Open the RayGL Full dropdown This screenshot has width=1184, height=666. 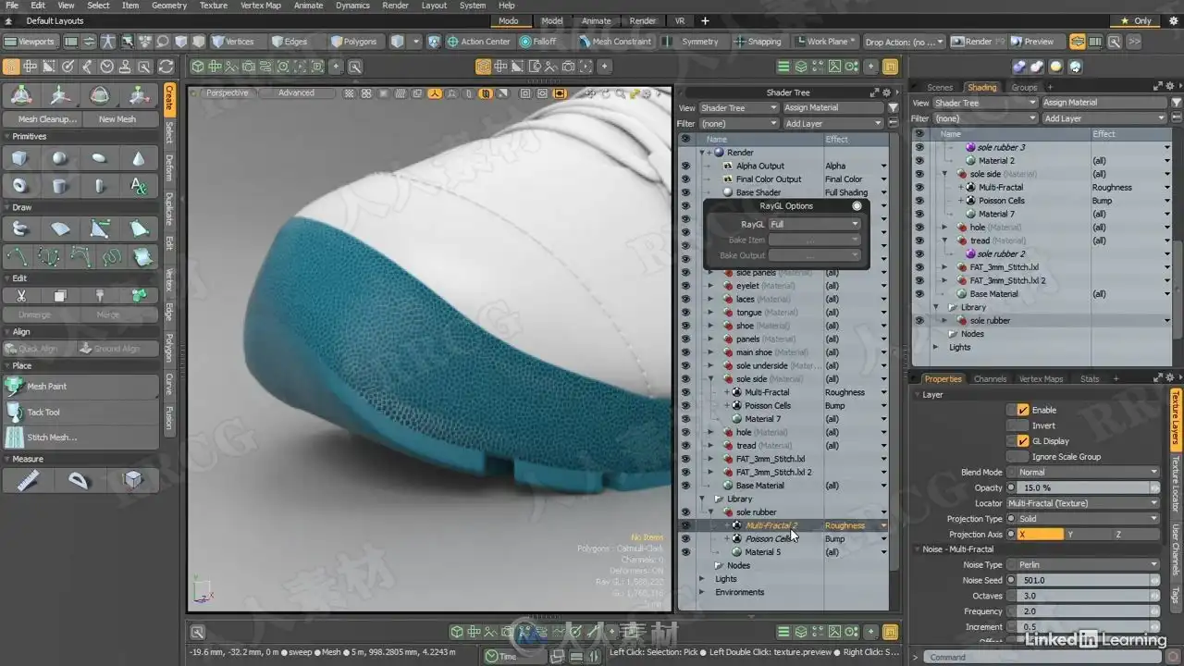(x=815, y=224)
